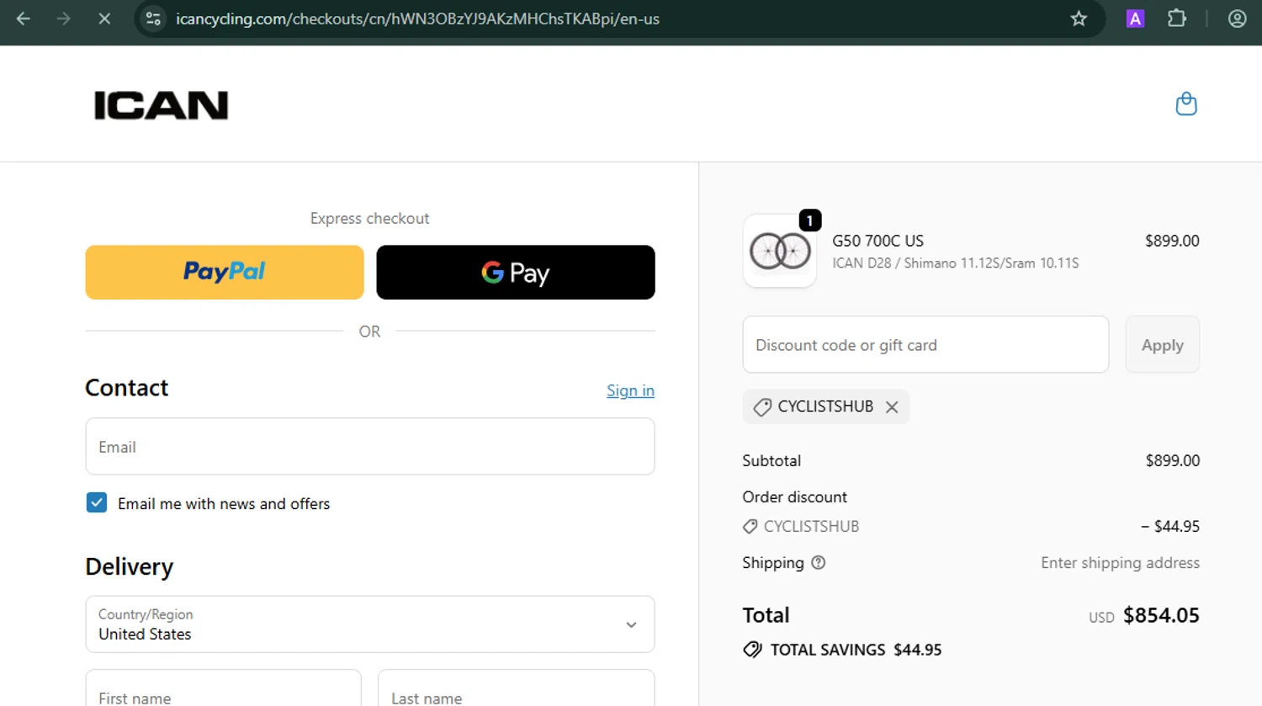Click the shipping help question mark
Viewport: 1262px width, 706px height.
tap(818, 563)
